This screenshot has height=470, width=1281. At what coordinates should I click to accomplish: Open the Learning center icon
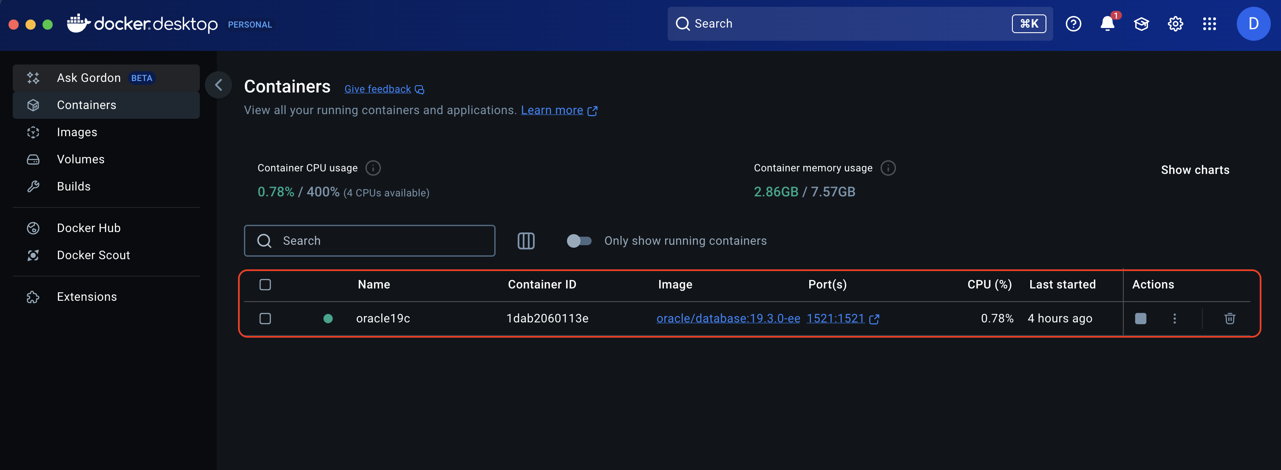coord(1141,24)
